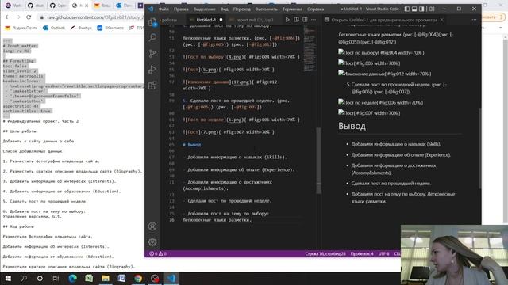The image size is (508, 285).
Task: Open ВКонтакте bookmark in browser
Action: [110, 28]
